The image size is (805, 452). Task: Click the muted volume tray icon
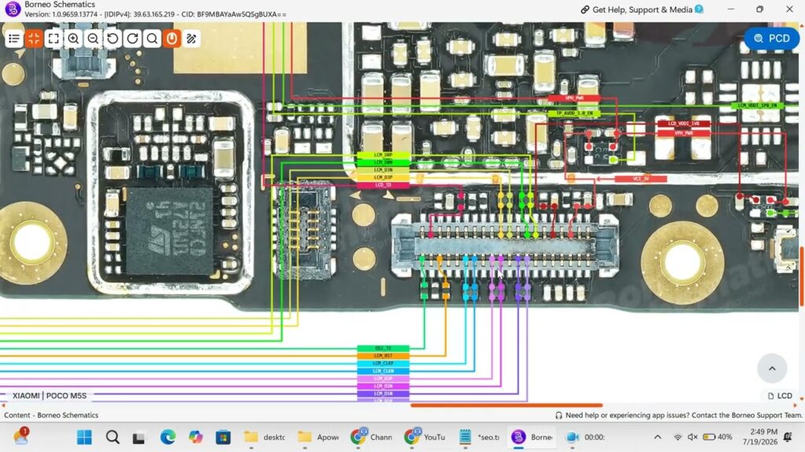[693, 437]
